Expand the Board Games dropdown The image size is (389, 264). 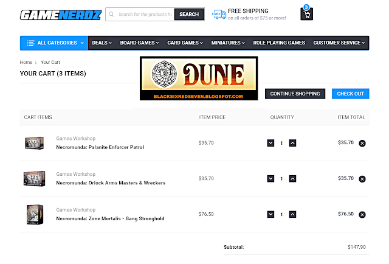pyautogui.click(x=139, y=43)
